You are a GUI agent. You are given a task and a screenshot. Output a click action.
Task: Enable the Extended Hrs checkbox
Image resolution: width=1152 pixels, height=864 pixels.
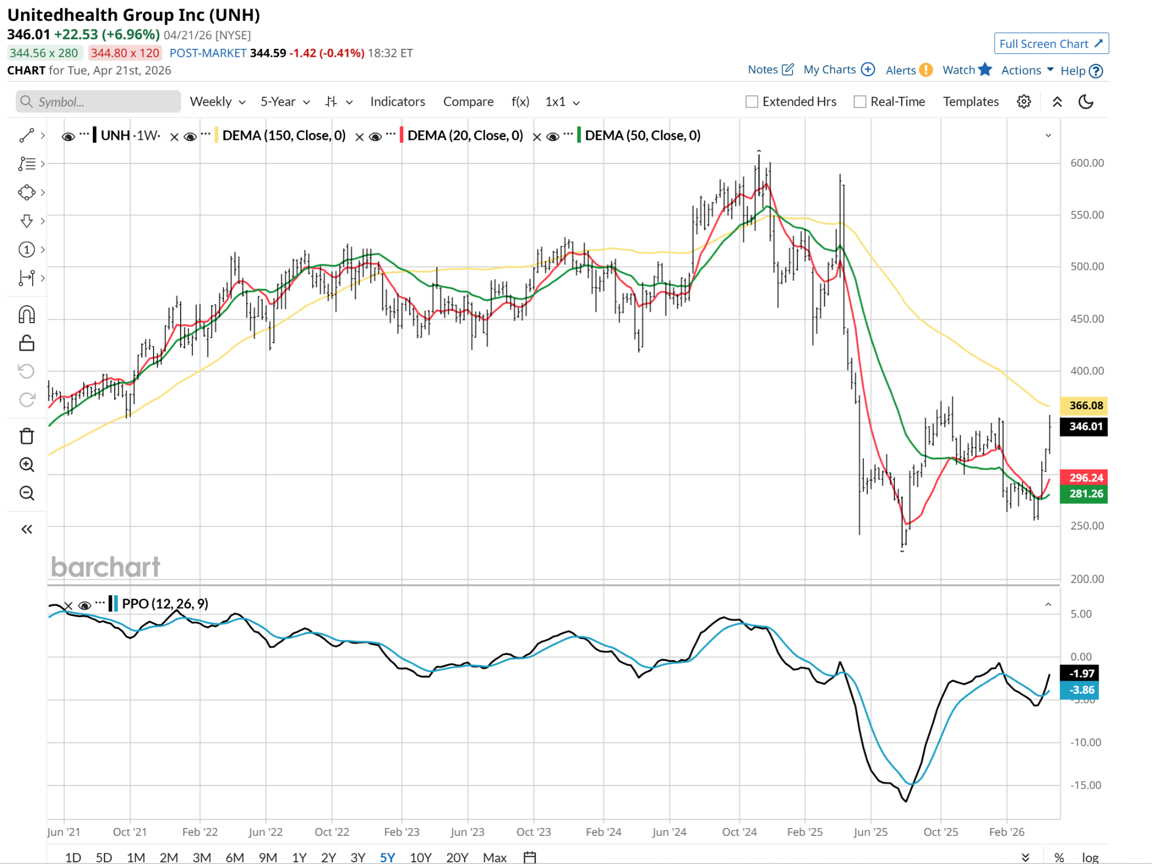[x=751, y=102]
